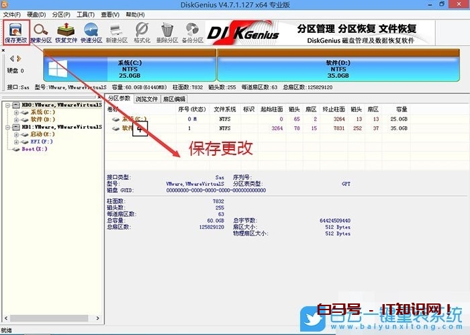The height and width of the screenshot is (335, 470).
Task: Collapse the HD1 VMware disk node
Action: coord(8,127)
